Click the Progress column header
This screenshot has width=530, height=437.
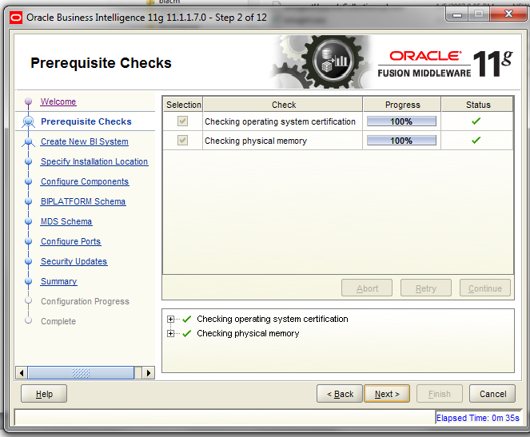click(402, 105)
